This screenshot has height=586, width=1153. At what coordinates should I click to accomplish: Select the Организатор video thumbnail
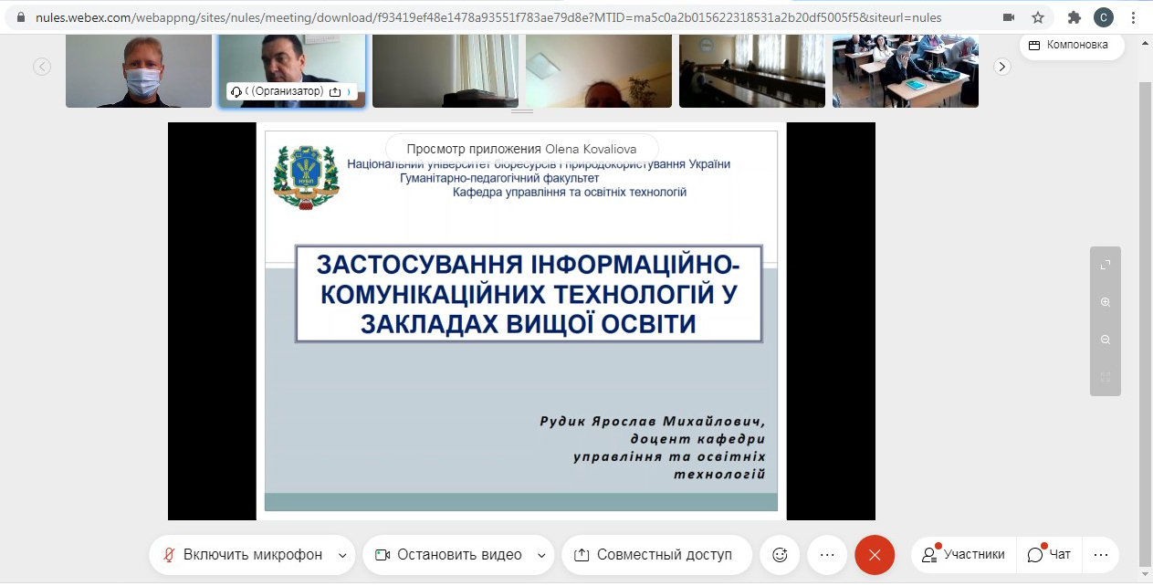click(x=292, y=71)
